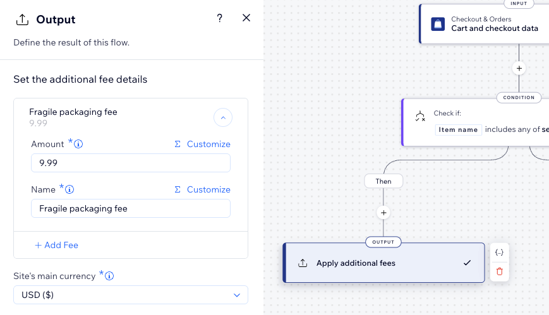The width and height of the screenshot is (549, 315).
Task: Customize the Name value
Action: (x=202, y=189)
